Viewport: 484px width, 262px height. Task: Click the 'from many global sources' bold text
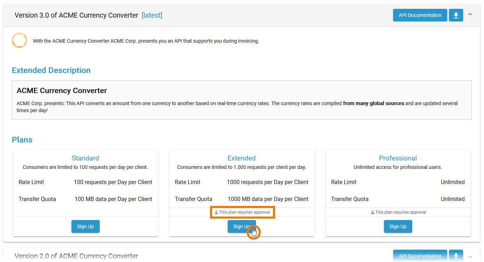[374, 103]
